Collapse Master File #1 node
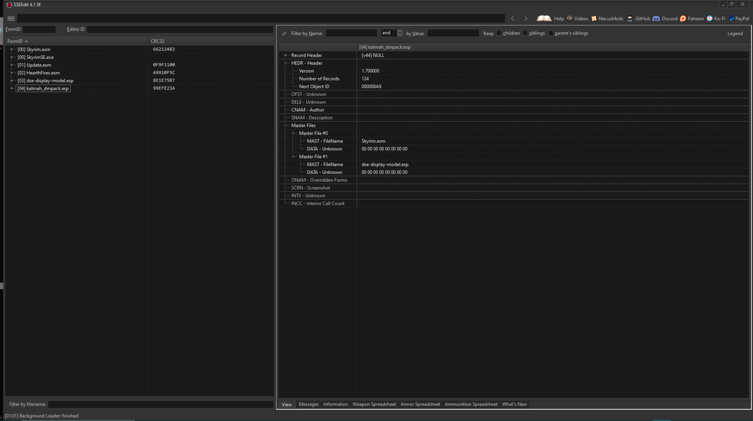Screen dimensions: 753x421 293,157
